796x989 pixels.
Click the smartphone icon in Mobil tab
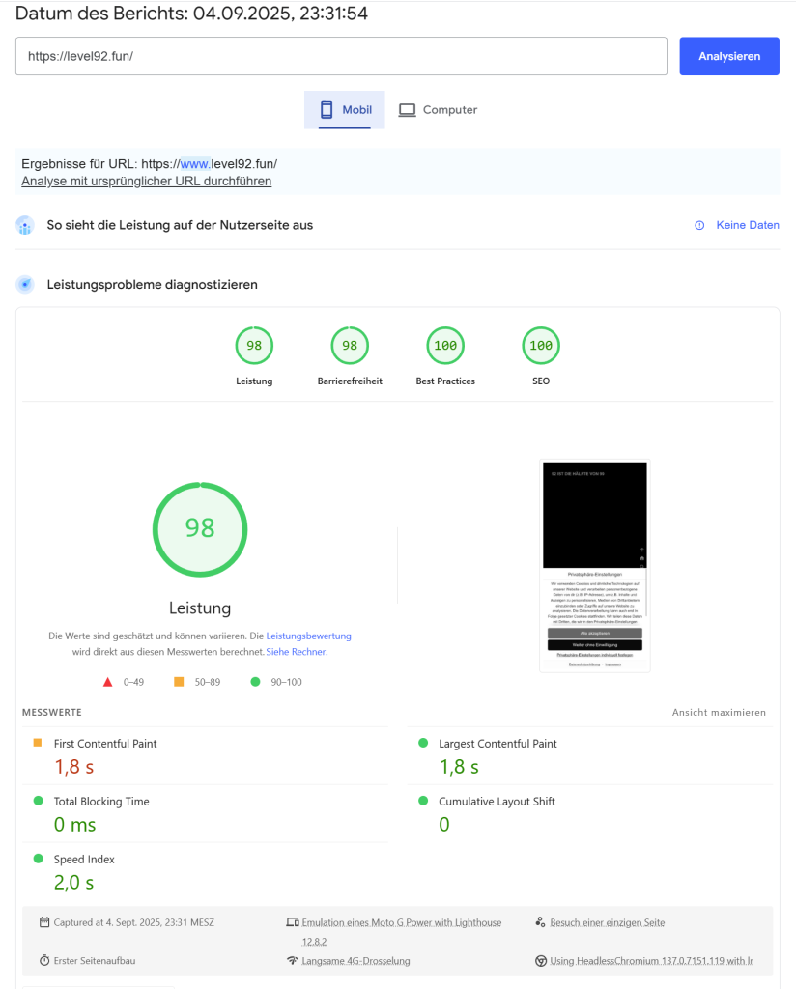click(327, 110)
